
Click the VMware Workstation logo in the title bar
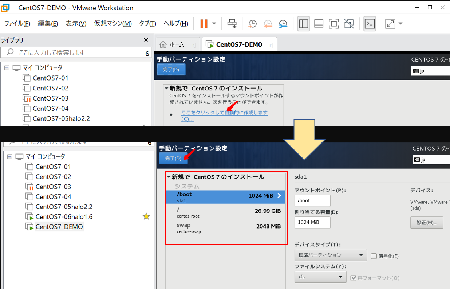pos(6,8)
